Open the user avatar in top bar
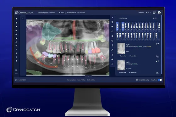The image size is (176, 117). pyautogui.click(x=159, y=13)
